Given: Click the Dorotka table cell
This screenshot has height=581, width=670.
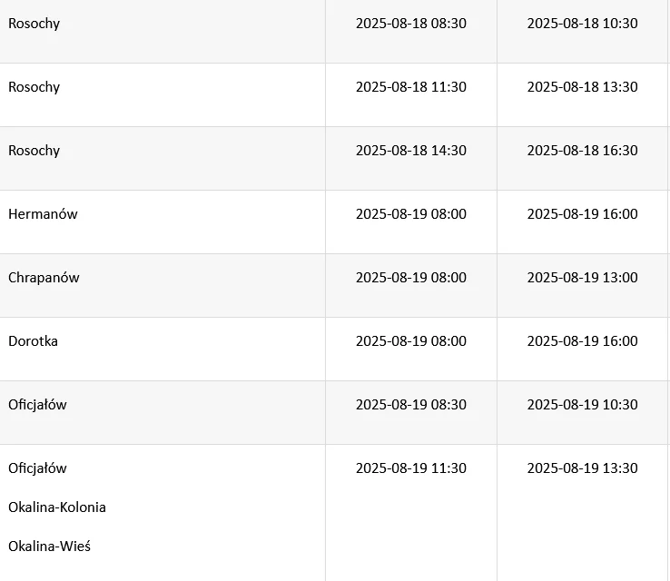Looking at the screenshot, I should coord(33,341).
